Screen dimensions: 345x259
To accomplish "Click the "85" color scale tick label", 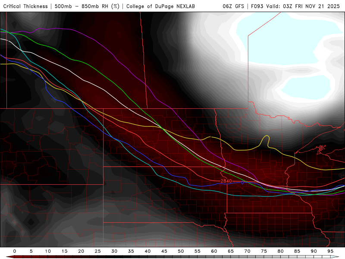I will [x=297, y=251].
